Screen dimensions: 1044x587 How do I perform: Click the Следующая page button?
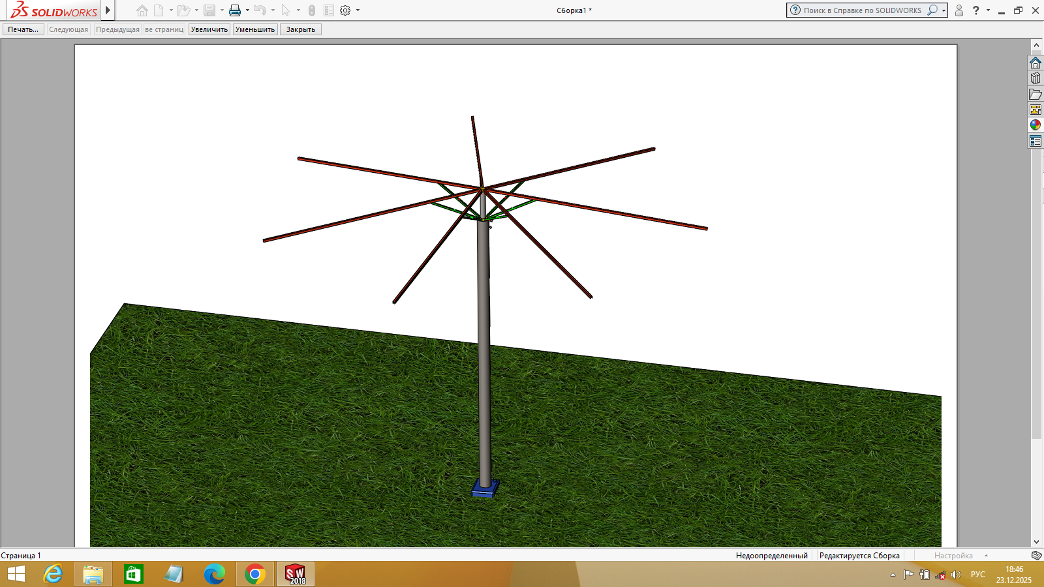69,29
